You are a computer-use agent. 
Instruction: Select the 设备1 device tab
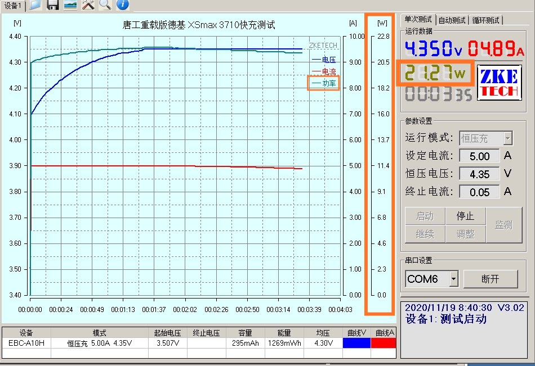(x=12, y=6)
